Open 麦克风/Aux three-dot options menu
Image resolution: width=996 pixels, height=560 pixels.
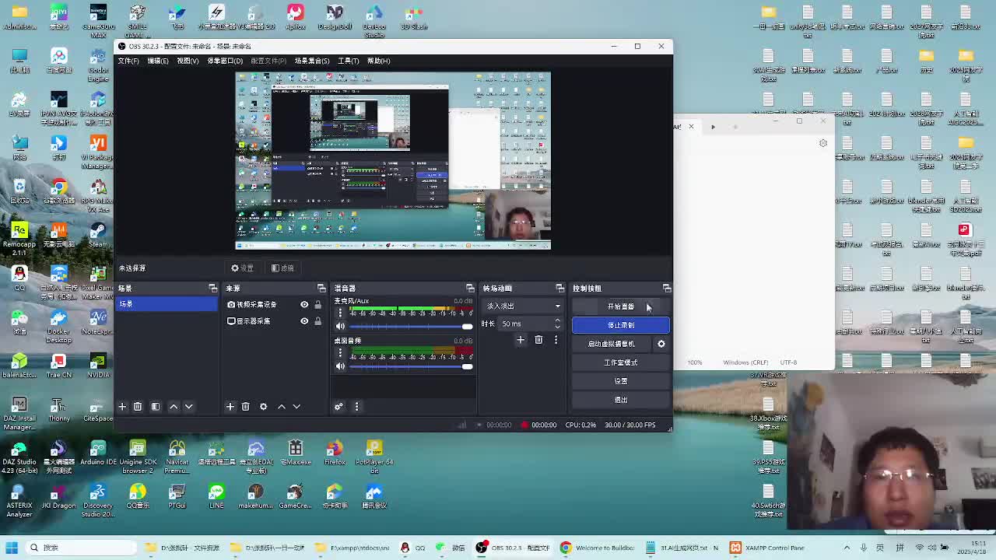coord(340,313)
